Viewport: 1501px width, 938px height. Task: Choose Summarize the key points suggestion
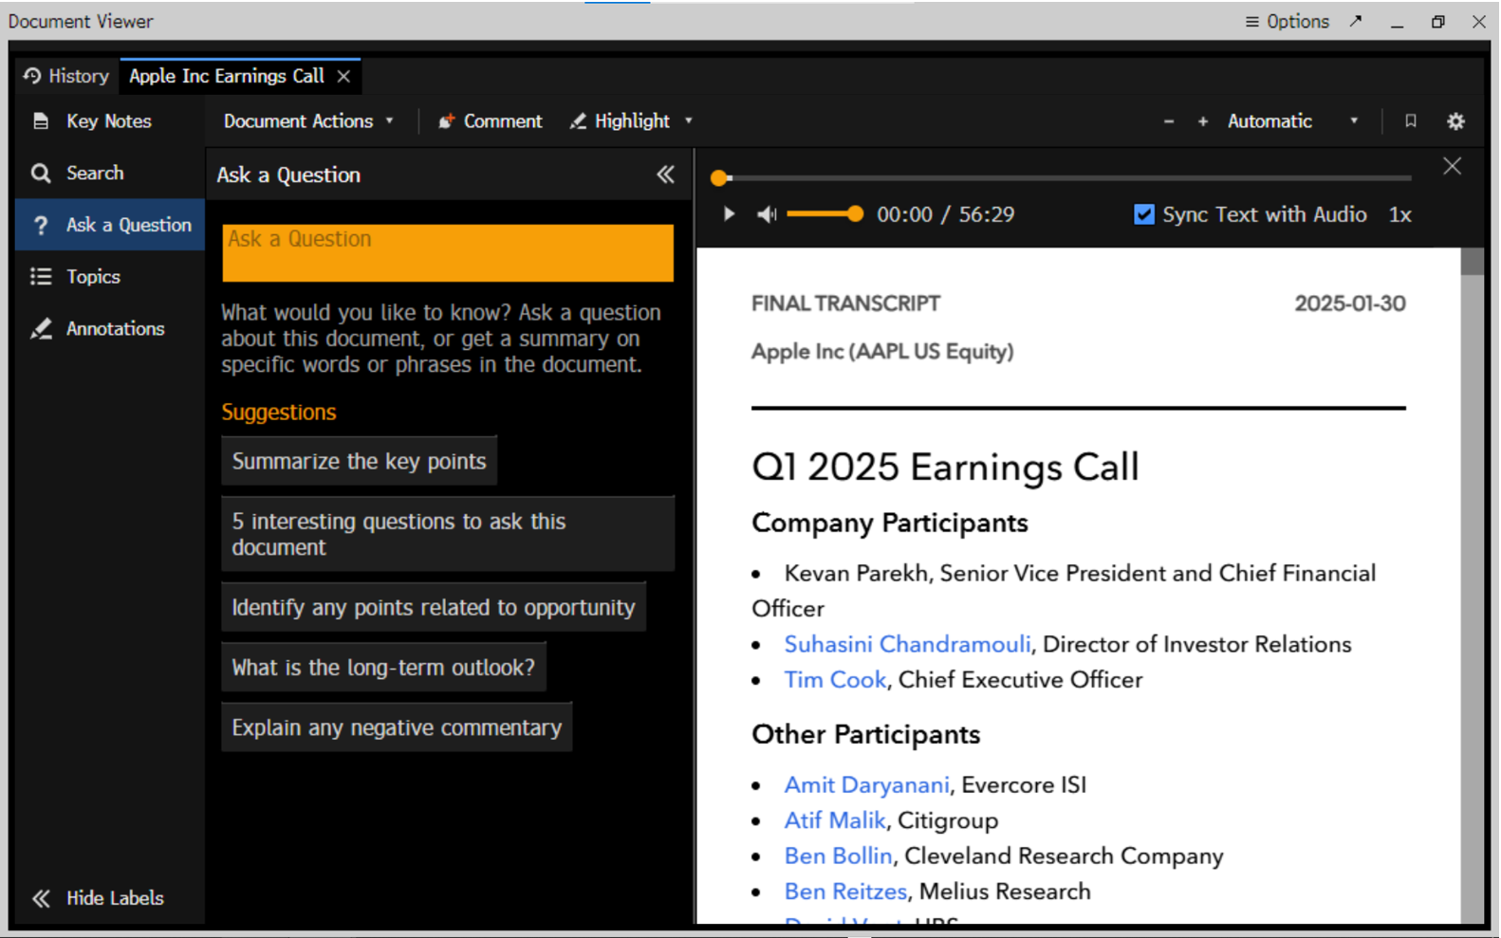(359, 461)
